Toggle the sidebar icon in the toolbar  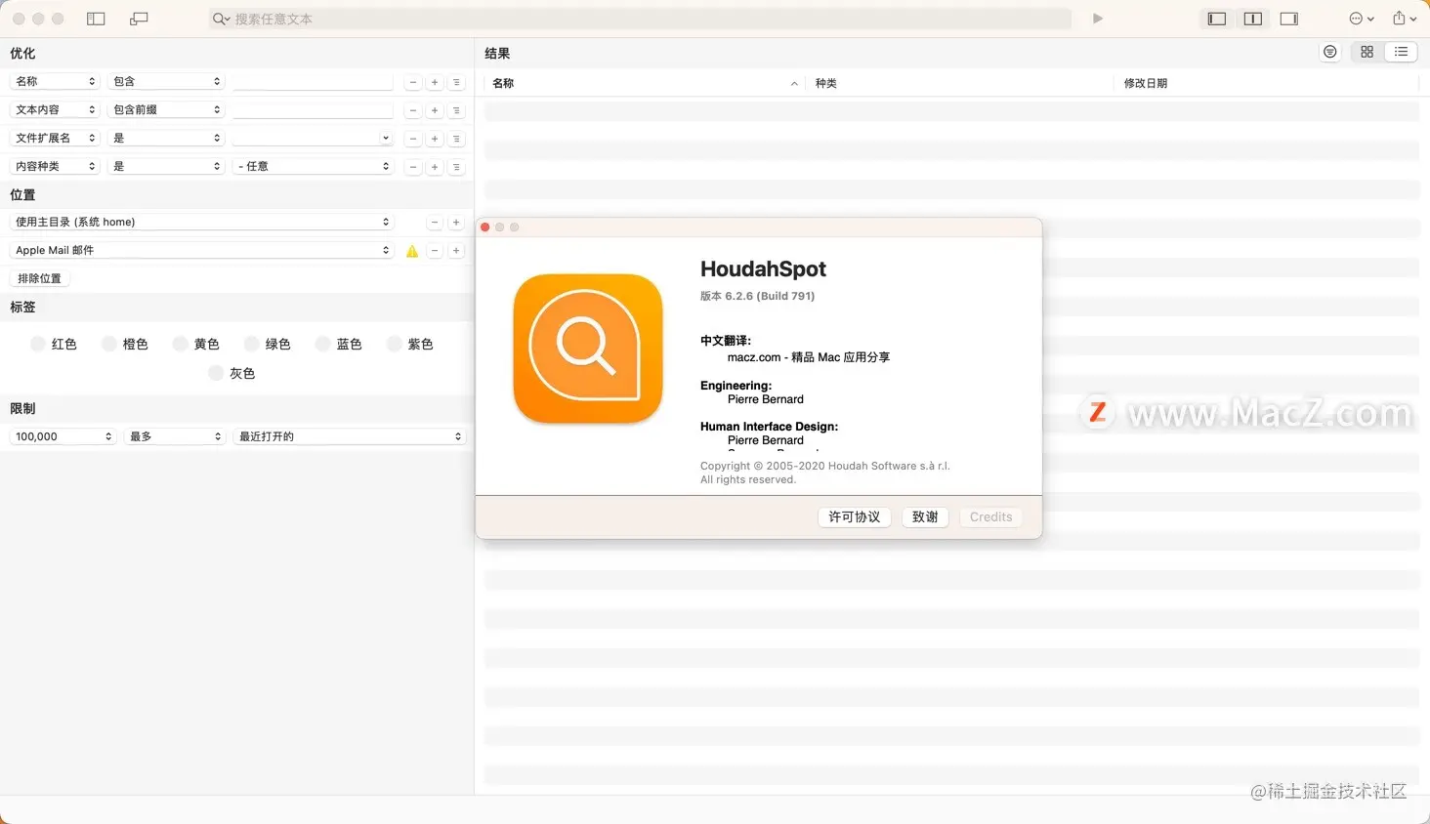pos(96,19)
